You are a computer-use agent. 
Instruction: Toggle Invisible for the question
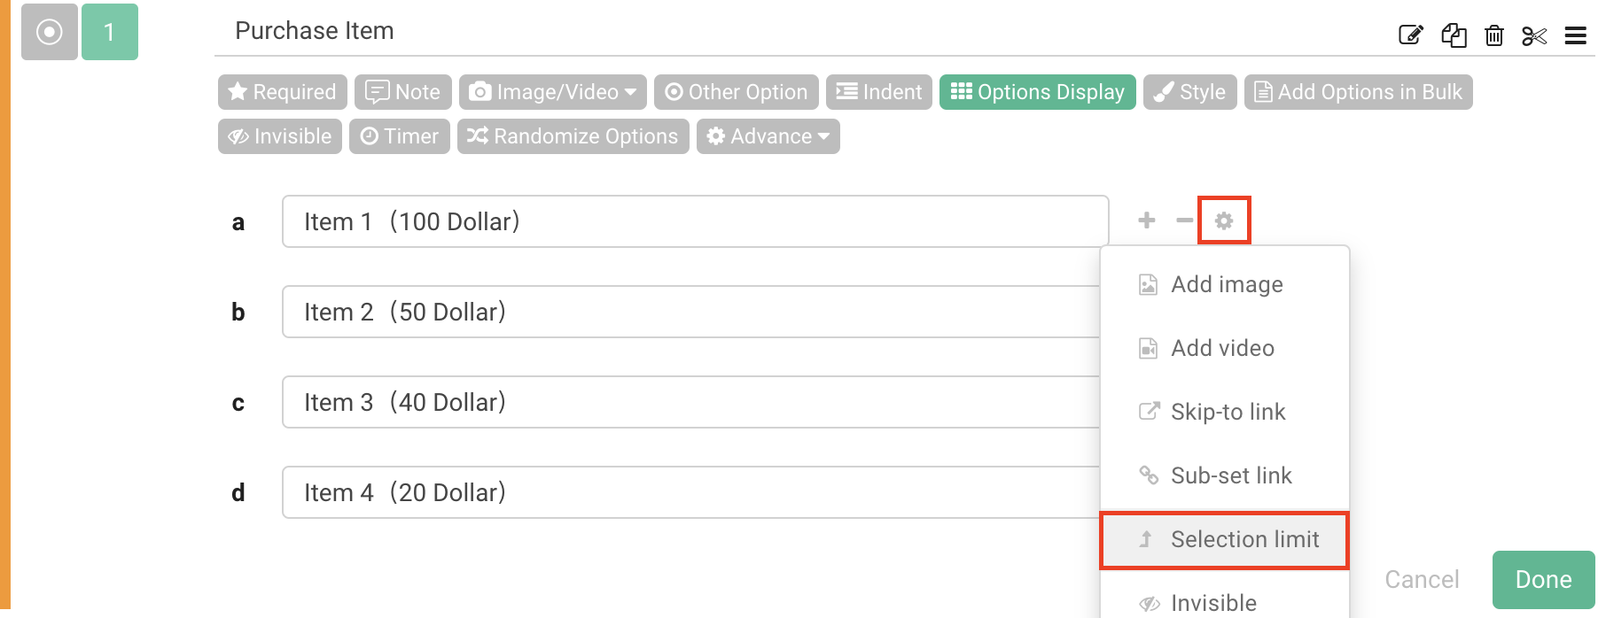(279, 135)
